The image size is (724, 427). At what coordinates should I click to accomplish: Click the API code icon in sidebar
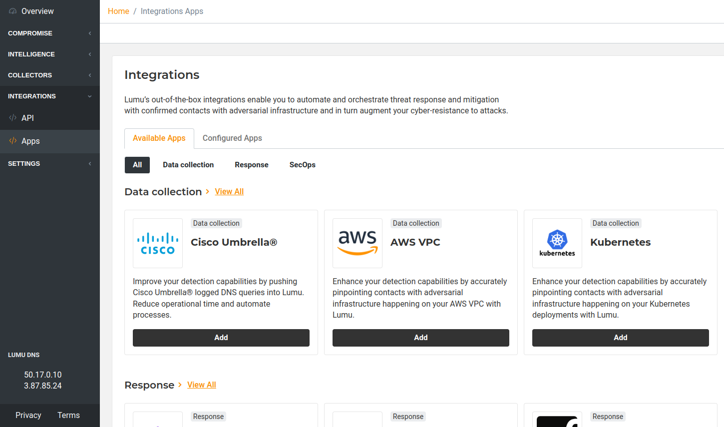(x=13, y=118)
